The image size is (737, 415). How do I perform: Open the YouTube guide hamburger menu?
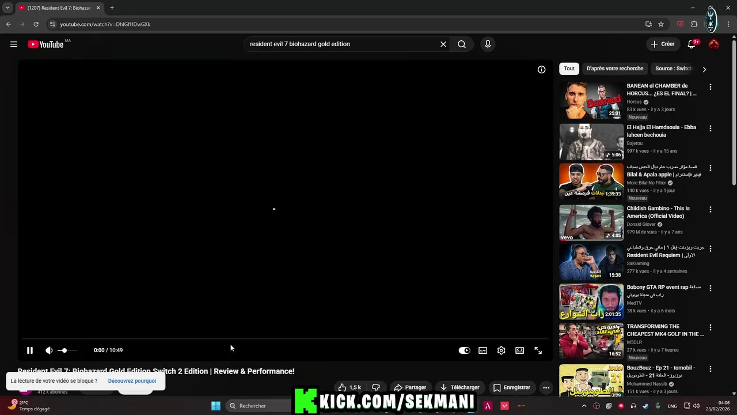point(14,44)
